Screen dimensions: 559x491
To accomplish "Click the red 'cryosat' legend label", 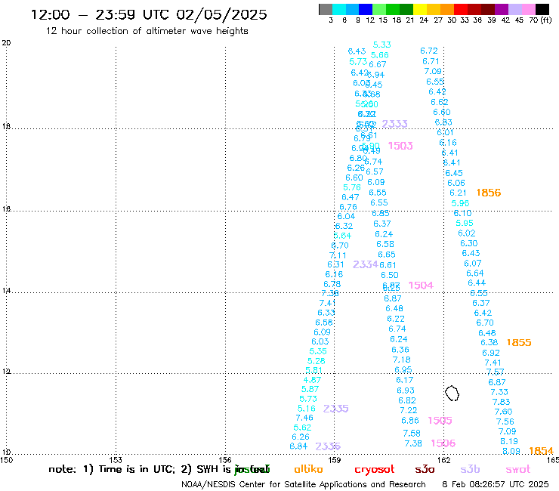I will pos(375,469).
